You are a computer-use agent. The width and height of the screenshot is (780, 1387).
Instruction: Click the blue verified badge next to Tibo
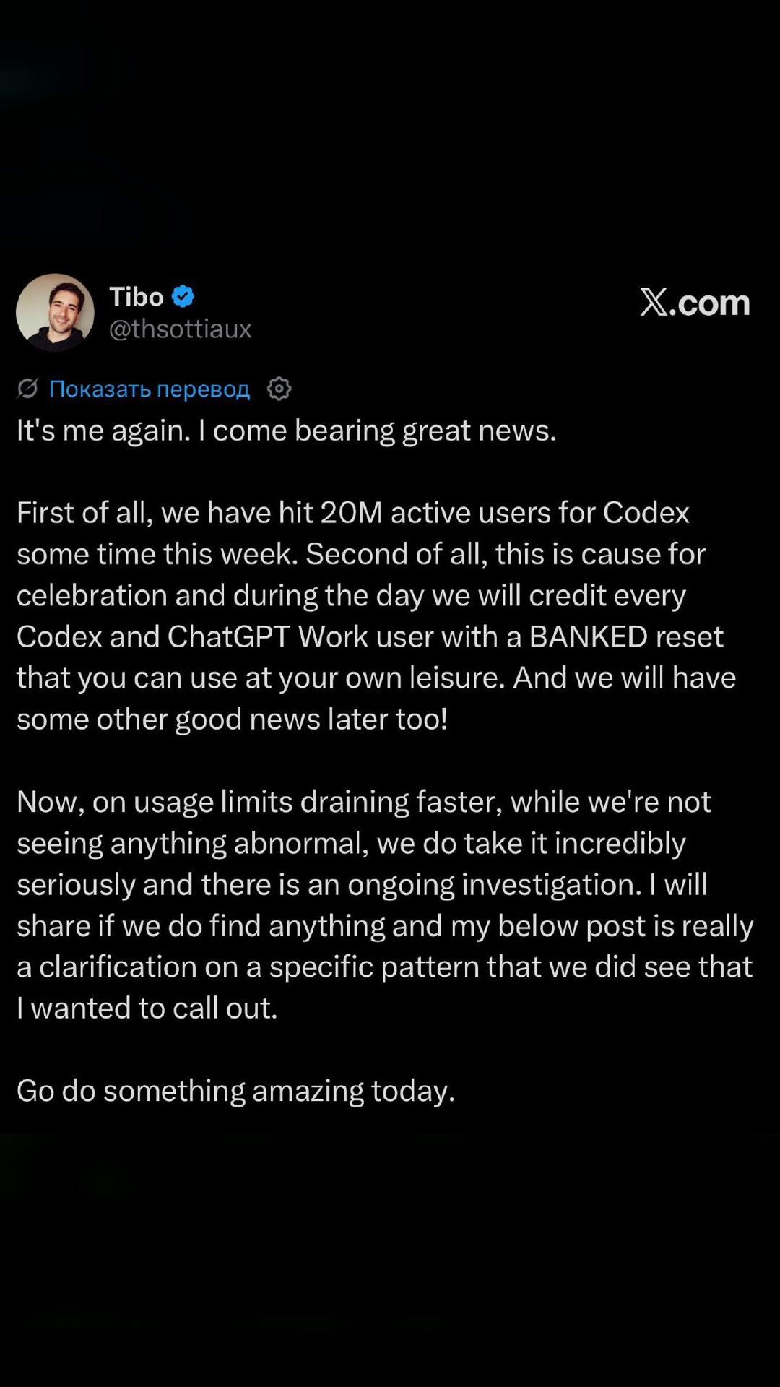[183, 296]
